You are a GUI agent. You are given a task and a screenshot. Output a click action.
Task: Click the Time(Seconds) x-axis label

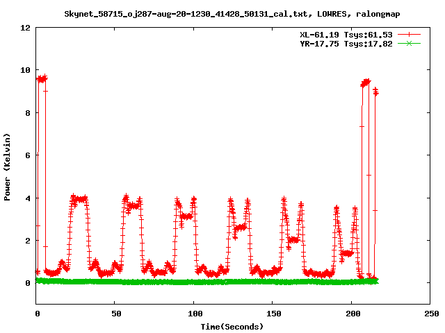point(232,327)
